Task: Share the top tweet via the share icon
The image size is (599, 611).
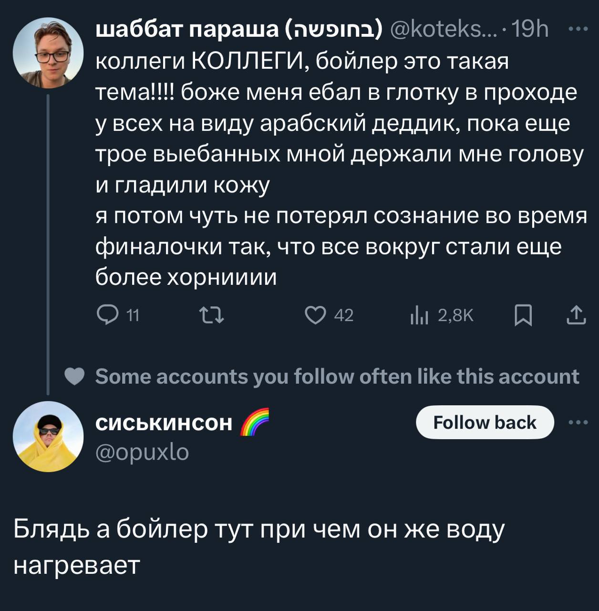Action: pos(576,316)
